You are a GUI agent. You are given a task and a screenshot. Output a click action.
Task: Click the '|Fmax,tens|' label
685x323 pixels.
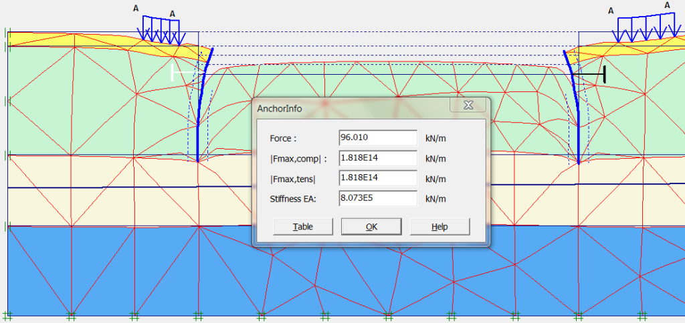coord(293,179)
